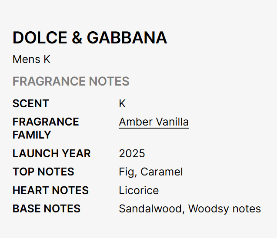The image size is (277, 238).
Task: Select the launch year value 2025
Action: click(132, 154)
